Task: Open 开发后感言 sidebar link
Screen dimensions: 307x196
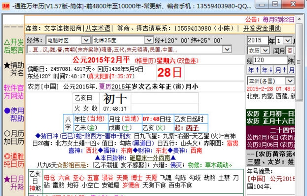Action: 14,46
